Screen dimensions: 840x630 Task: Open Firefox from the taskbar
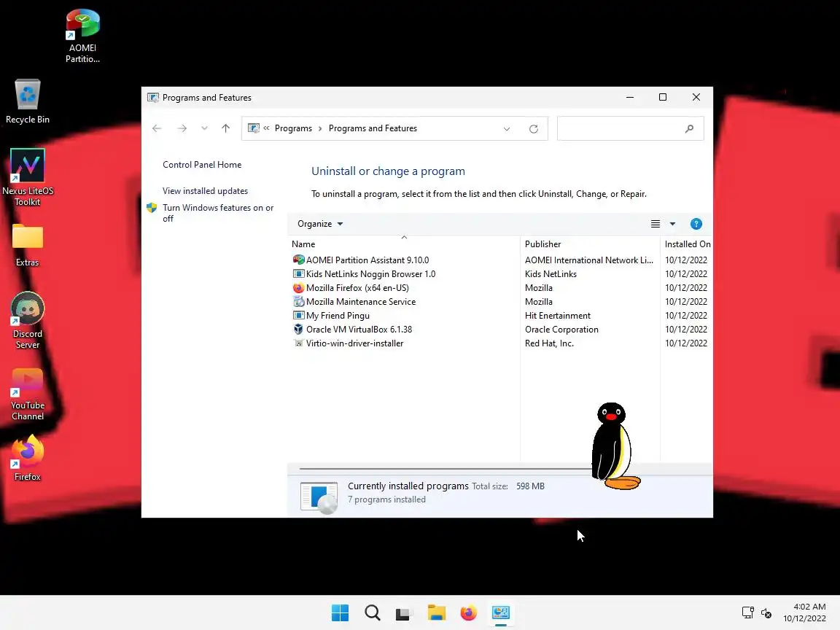pyautogui.click(x=469, y=612)
